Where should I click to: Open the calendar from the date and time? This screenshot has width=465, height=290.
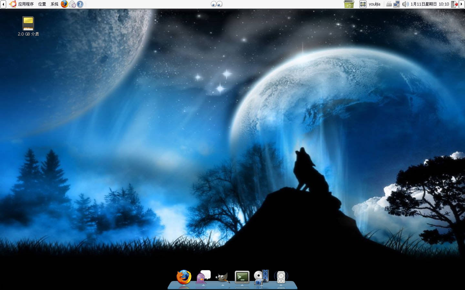click(x=430, y=4)
